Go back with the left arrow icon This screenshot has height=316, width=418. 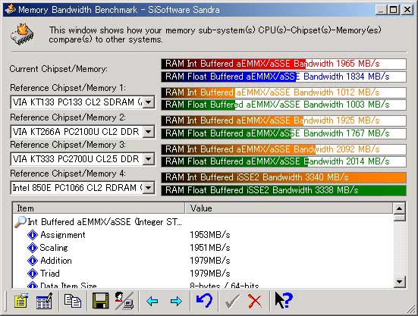pos(152,302)
